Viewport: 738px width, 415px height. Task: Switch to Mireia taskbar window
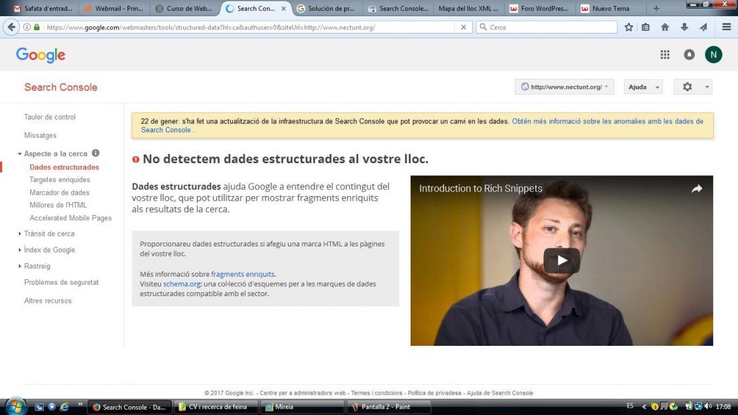click(302, 407)
